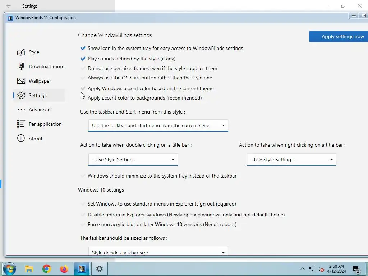Open Firefox from the taskbar

click(x=64, y=269)
